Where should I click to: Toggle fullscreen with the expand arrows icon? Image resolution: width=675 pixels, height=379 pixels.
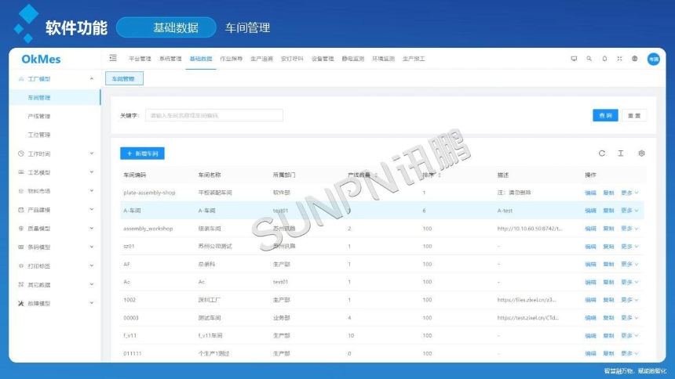(619, 59)
